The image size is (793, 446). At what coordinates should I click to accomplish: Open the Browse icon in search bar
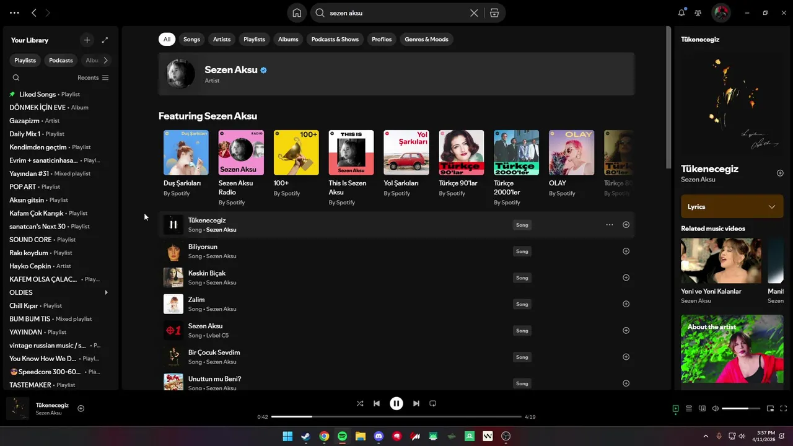pos(494,13)
